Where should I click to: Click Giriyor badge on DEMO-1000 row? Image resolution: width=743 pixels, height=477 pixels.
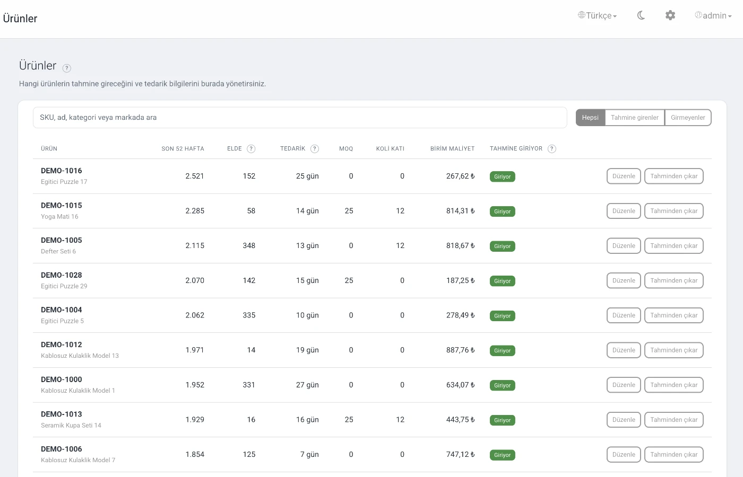tap(503, 385)
